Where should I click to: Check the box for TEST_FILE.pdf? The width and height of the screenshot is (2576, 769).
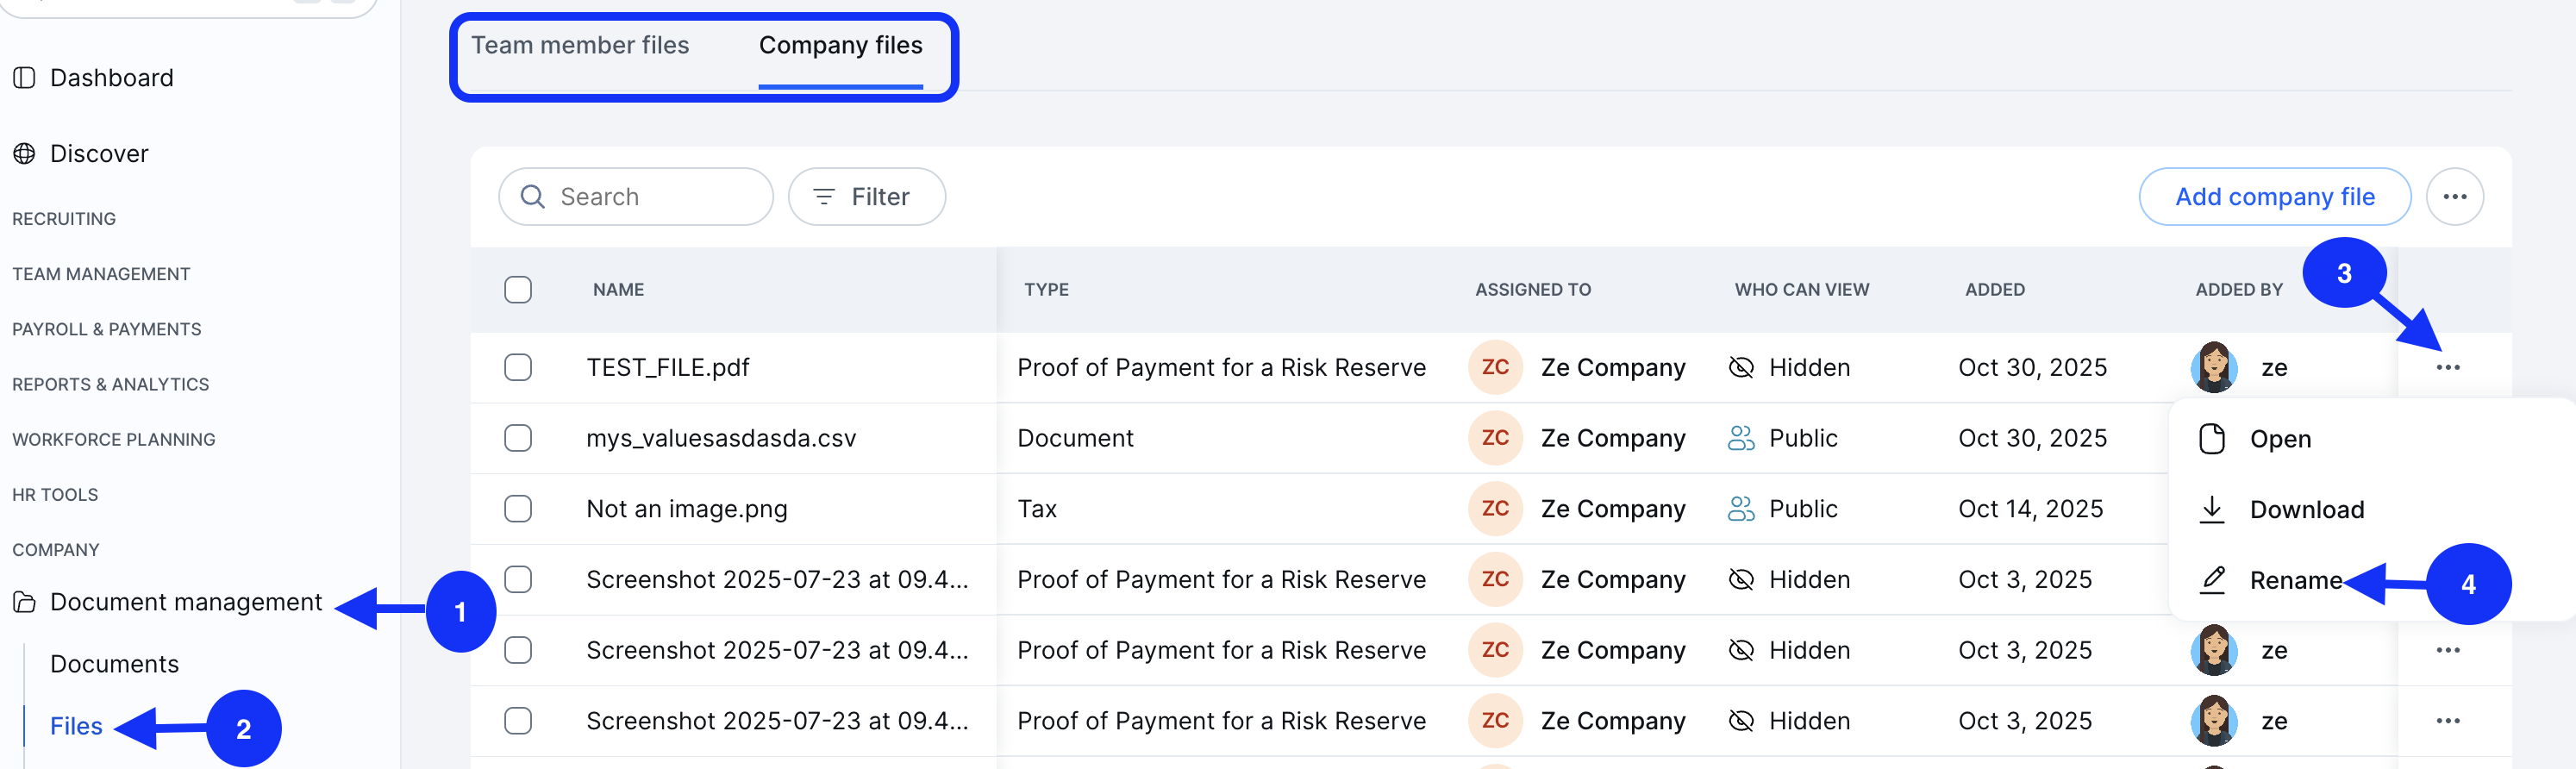(x=518, y=368)
